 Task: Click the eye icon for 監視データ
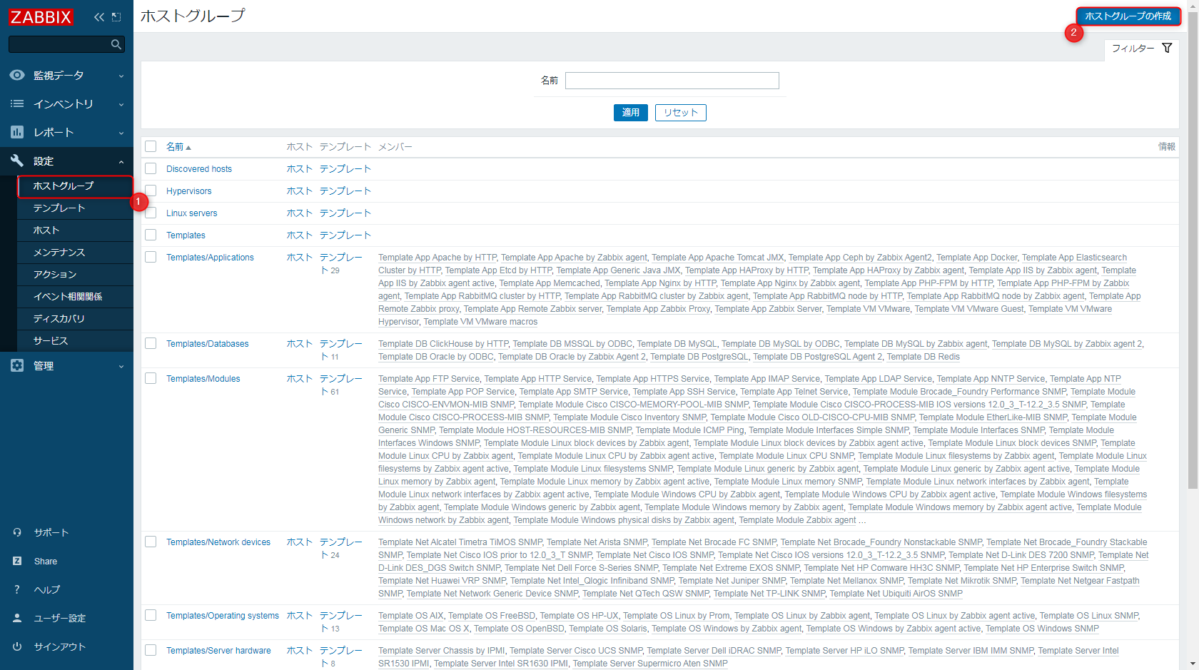click(x=17, y=75)
